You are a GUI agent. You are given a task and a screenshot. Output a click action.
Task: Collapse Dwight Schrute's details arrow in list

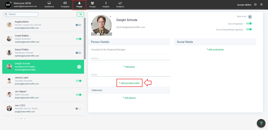point(79,67)
